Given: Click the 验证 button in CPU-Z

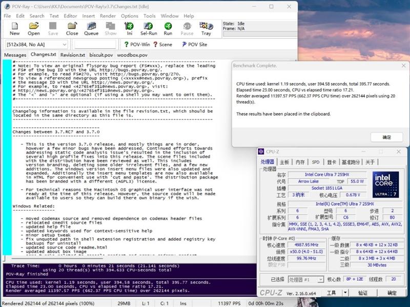Looking at the screenshot, I should coord(363,293).
